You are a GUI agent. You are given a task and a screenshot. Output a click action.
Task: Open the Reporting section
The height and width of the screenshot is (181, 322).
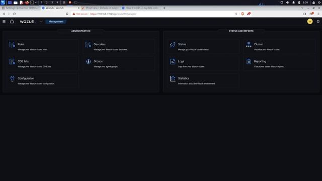click(260, 61)
